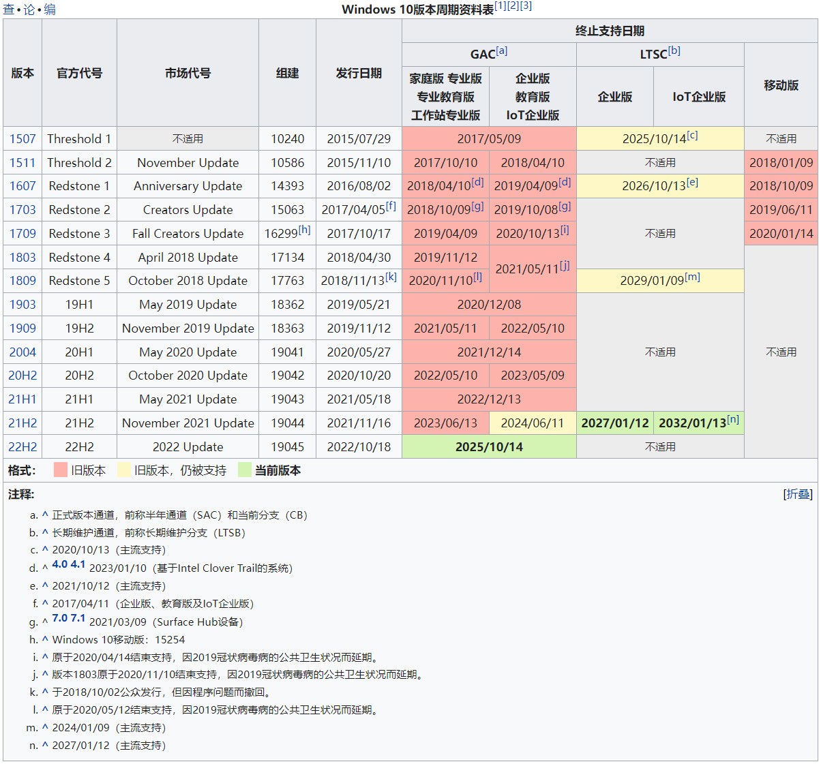Screen dimensions: 821x764
Task: Open the version 1809 link
Action: pos(23,281)
